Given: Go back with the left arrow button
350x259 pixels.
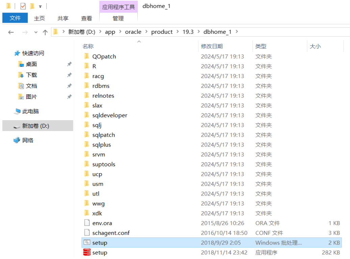Looking at the screenshot, I should coord(11,32).
